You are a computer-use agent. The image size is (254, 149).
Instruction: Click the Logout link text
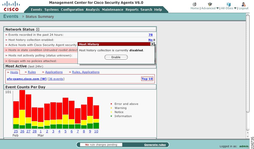point(243,8)
